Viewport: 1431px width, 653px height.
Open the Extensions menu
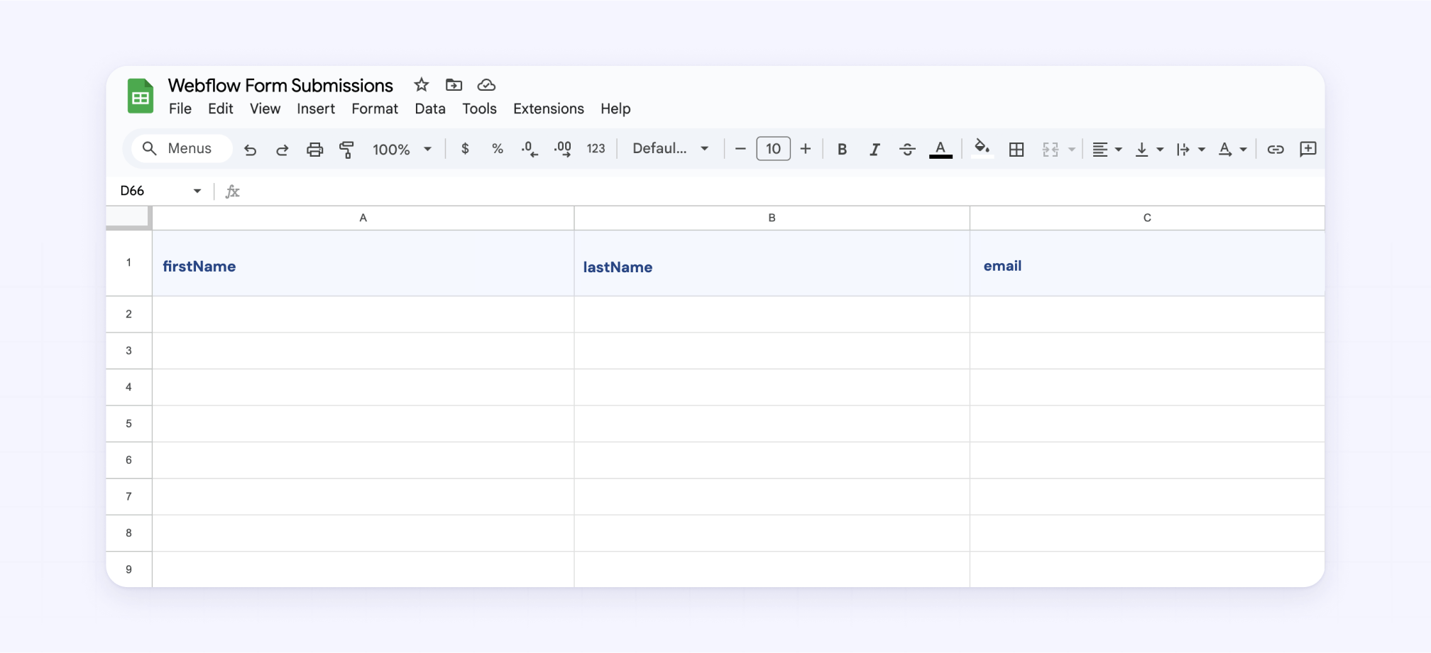click(549, 108)
